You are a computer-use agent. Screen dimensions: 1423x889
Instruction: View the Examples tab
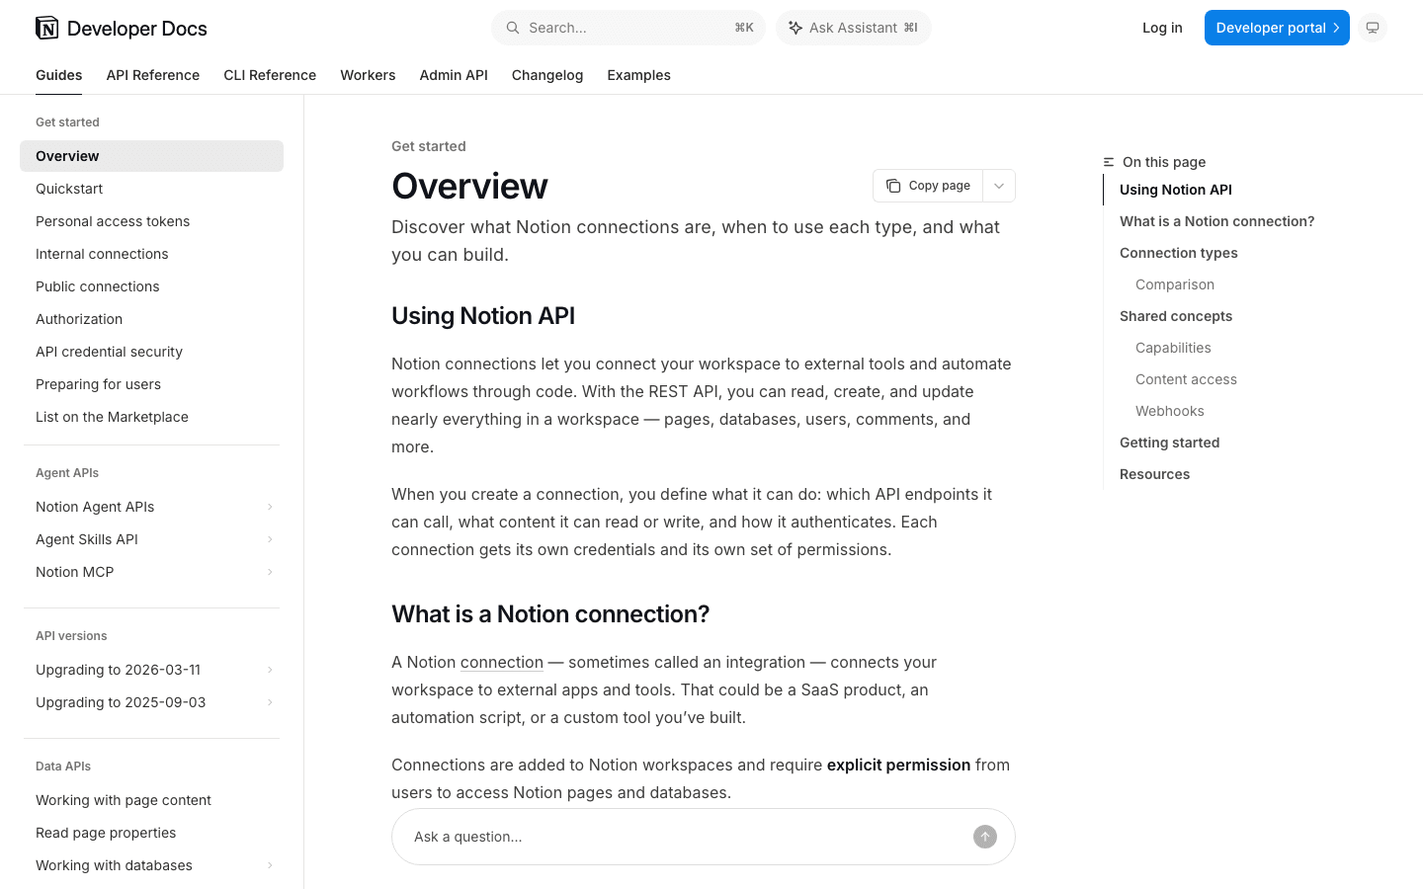[x=638, y=75]
